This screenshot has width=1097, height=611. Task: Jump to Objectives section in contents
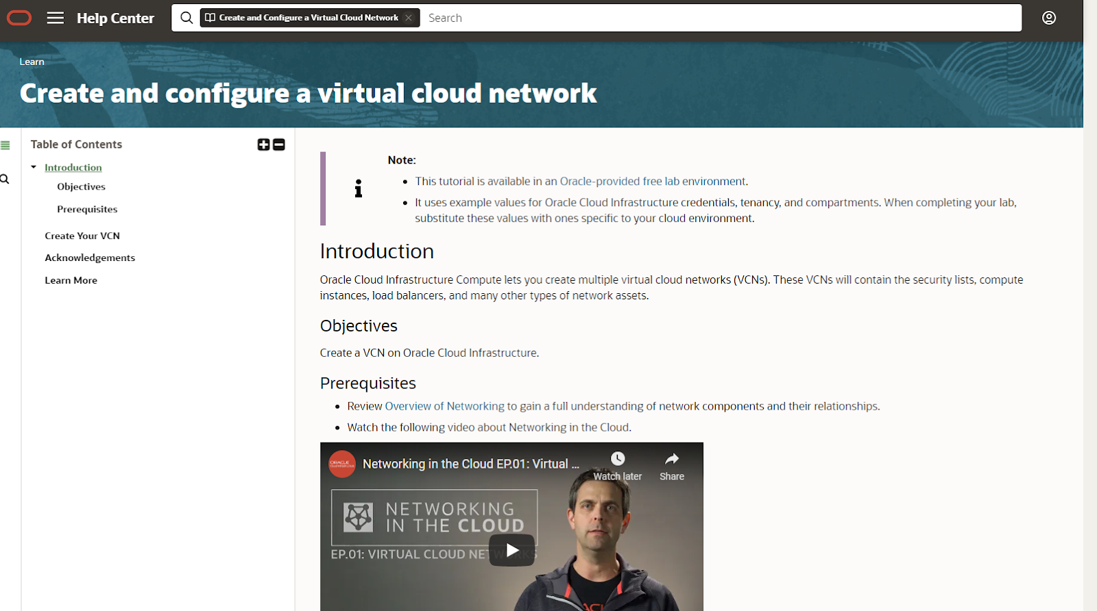82,186
